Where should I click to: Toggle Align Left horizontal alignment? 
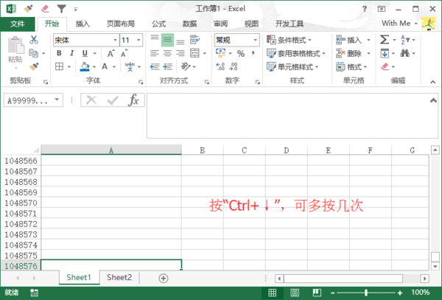155,53
